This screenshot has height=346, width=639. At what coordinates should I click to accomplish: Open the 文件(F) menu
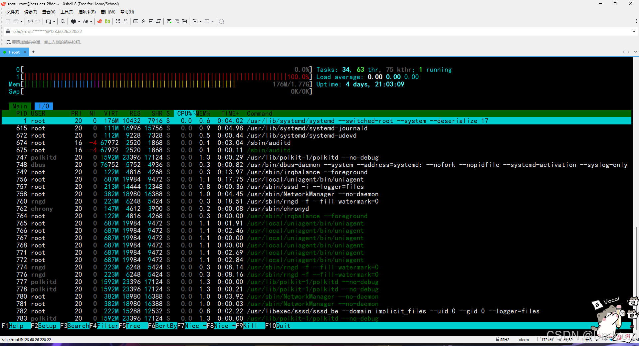(x=13, y=12)
